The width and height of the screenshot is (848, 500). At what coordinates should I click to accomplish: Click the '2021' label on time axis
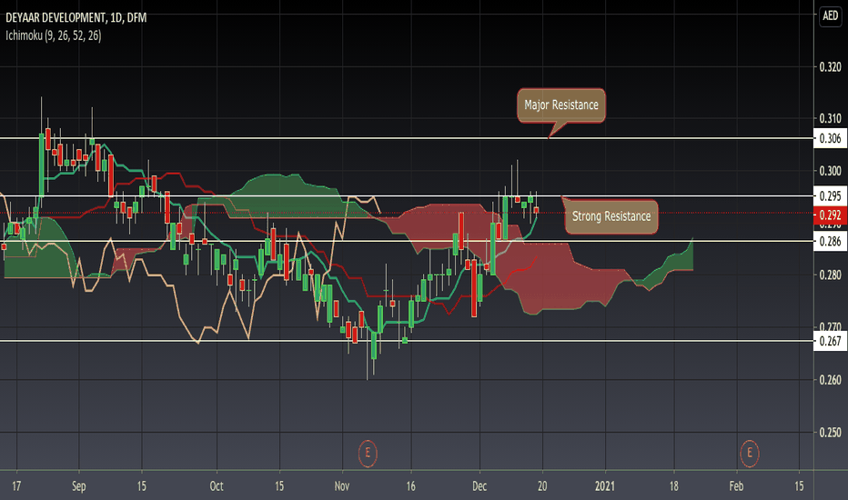pos(605,486)
